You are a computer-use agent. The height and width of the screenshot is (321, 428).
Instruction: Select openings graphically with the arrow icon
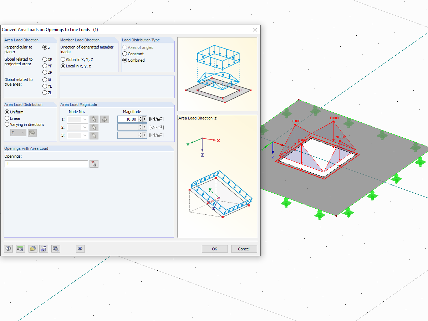pos(94,163)
